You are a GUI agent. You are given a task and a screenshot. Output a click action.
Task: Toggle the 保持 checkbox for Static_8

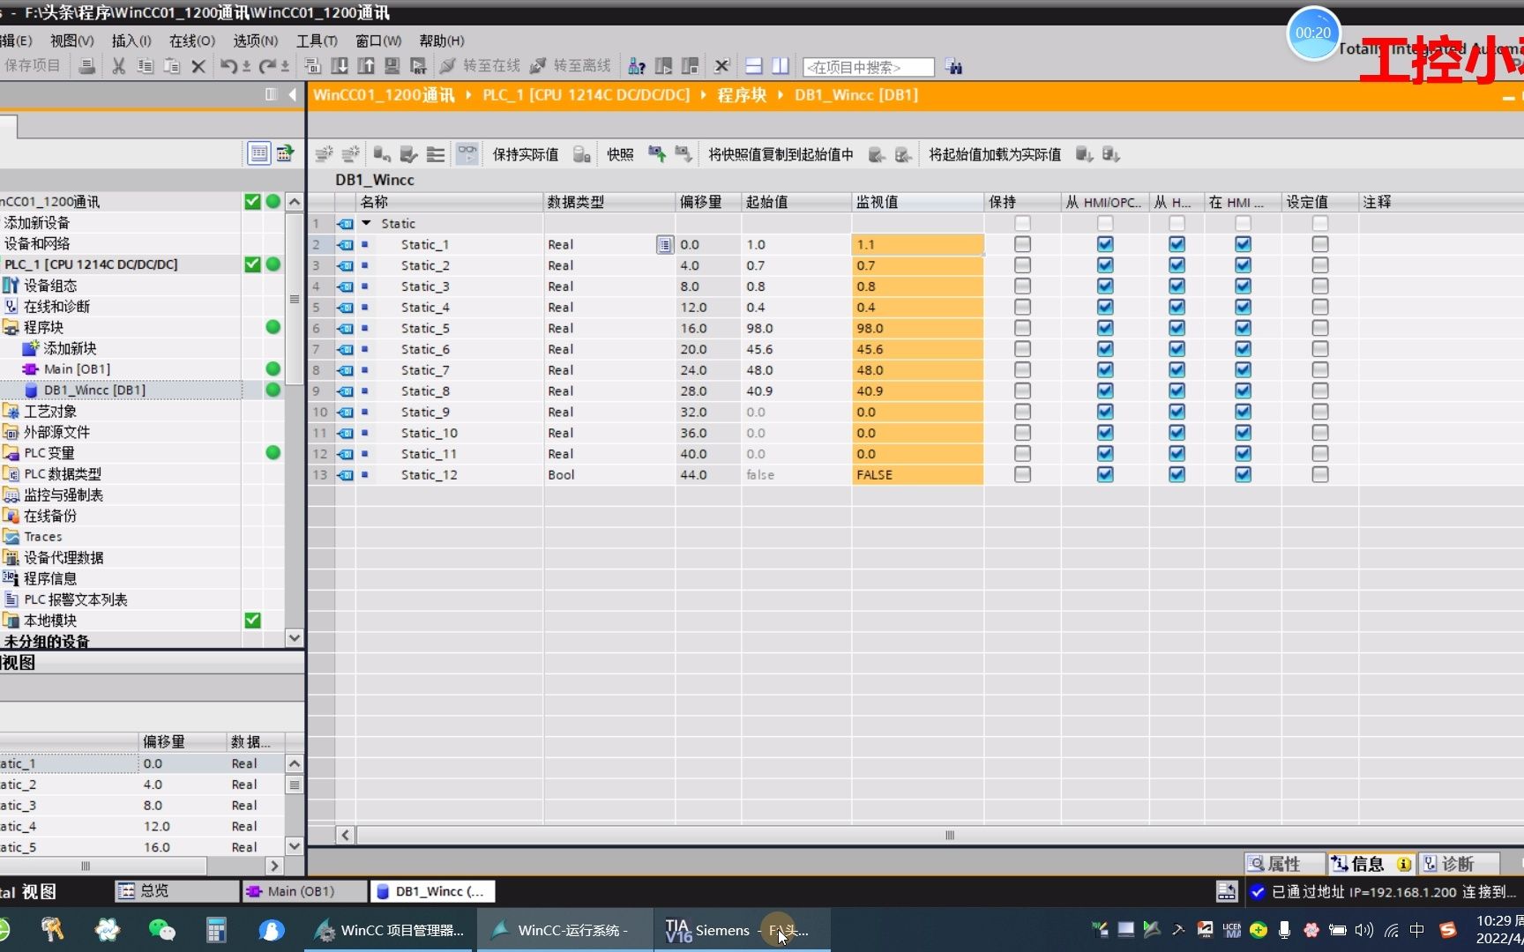[x=1022, y=390]
